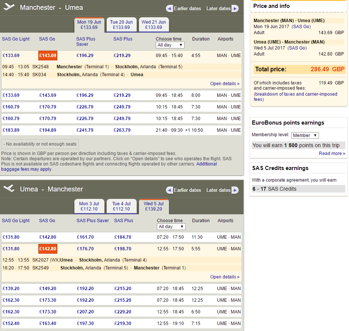Select the Mon 3 Jul return date tab
The height and width of the screenshot is (331, 349).
coord(89,206)
